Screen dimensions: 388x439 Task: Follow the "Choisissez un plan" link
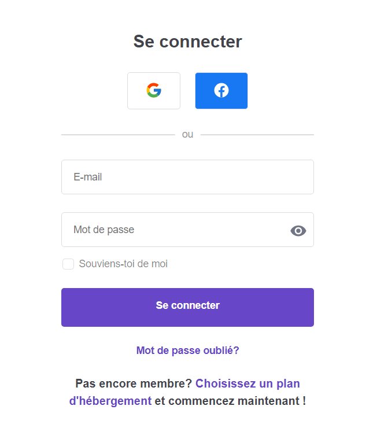coord(247,383)
